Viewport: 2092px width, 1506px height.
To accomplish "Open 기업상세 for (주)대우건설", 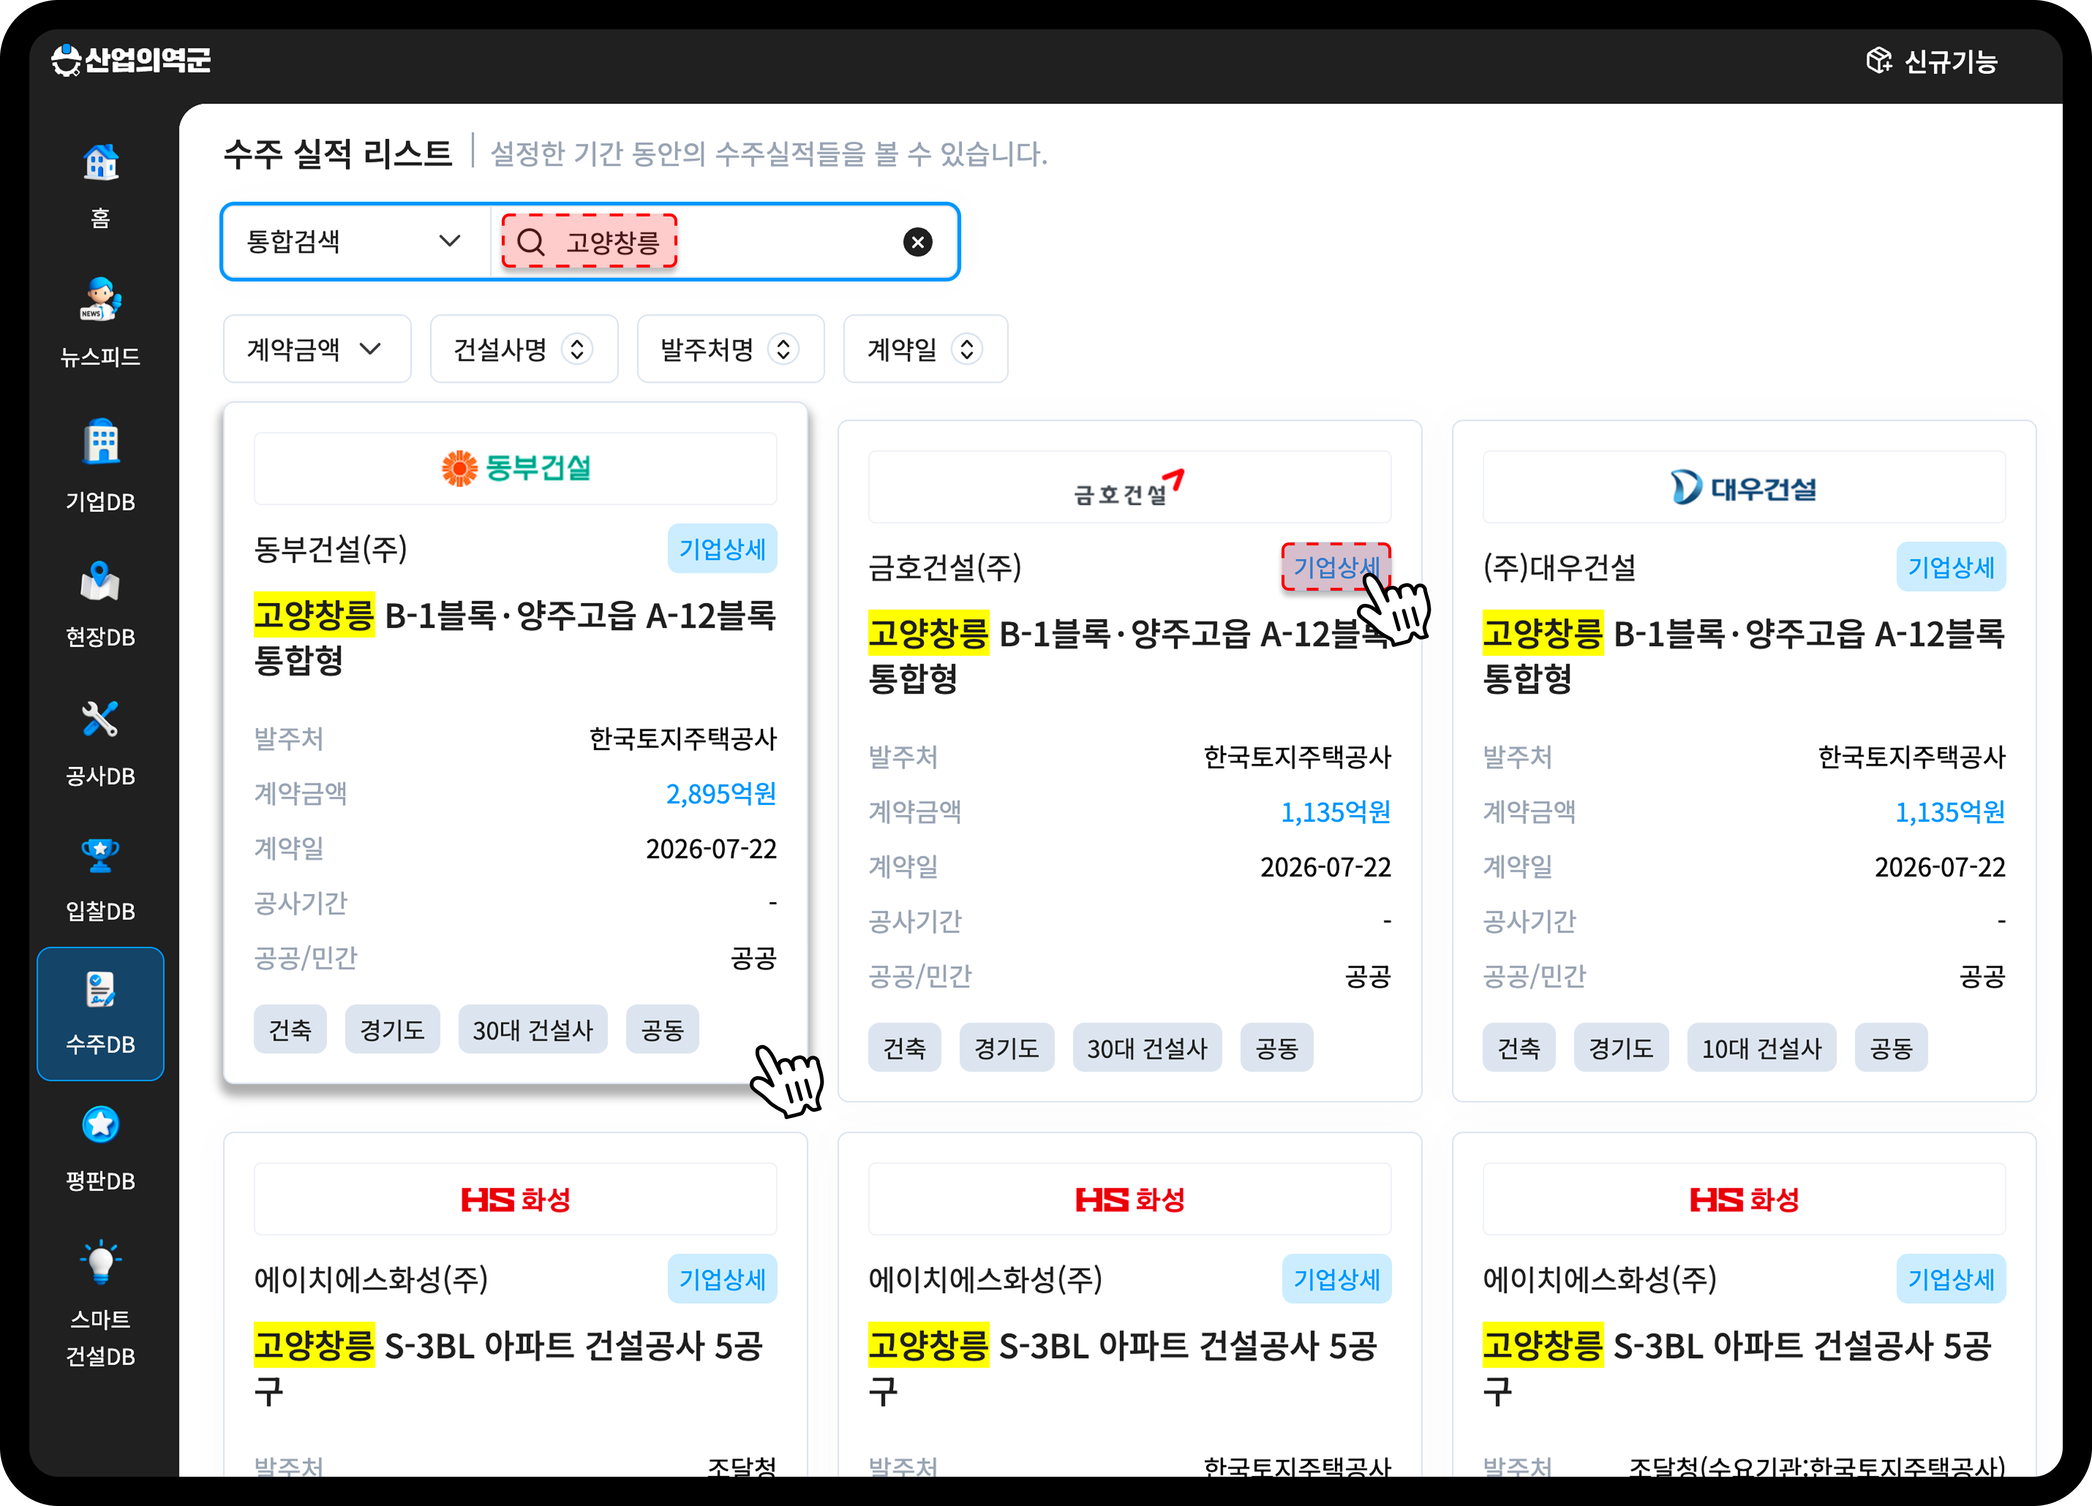I will point(1951,567).
